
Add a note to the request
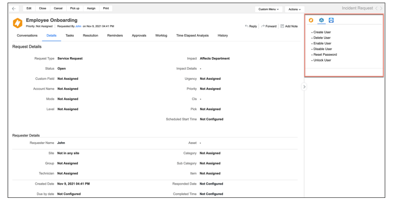[289, 26]
